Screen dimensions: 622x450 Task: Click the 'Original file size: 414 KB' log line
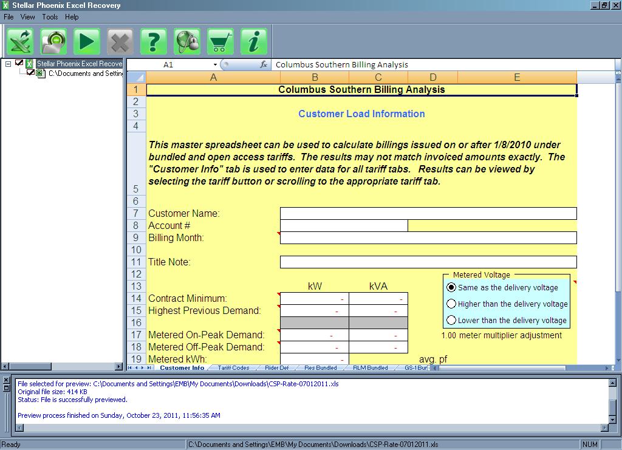coord(52,392)
